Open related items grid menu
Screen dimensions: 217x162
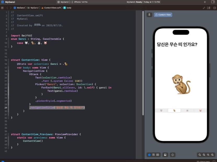[x=2, y=8]
